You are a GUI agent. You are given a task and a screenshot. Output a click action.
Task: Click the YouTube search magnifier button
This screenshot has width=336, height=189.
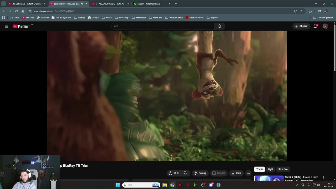click(x=219, y=26)
